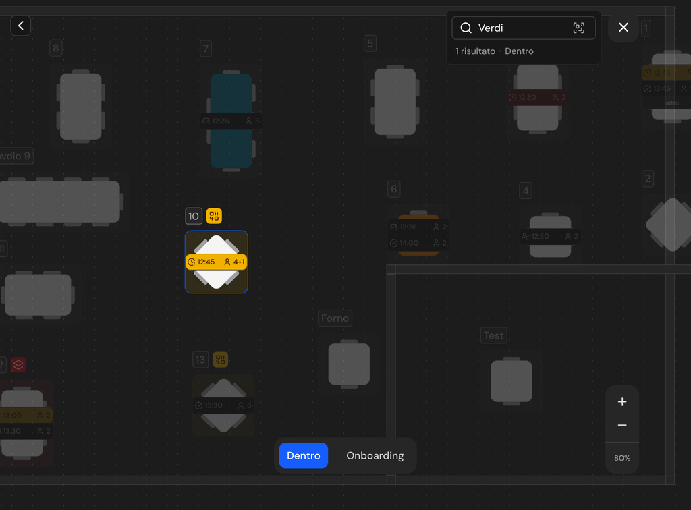Open the 12:45 reservation on table 10

(x=216, y=262)
